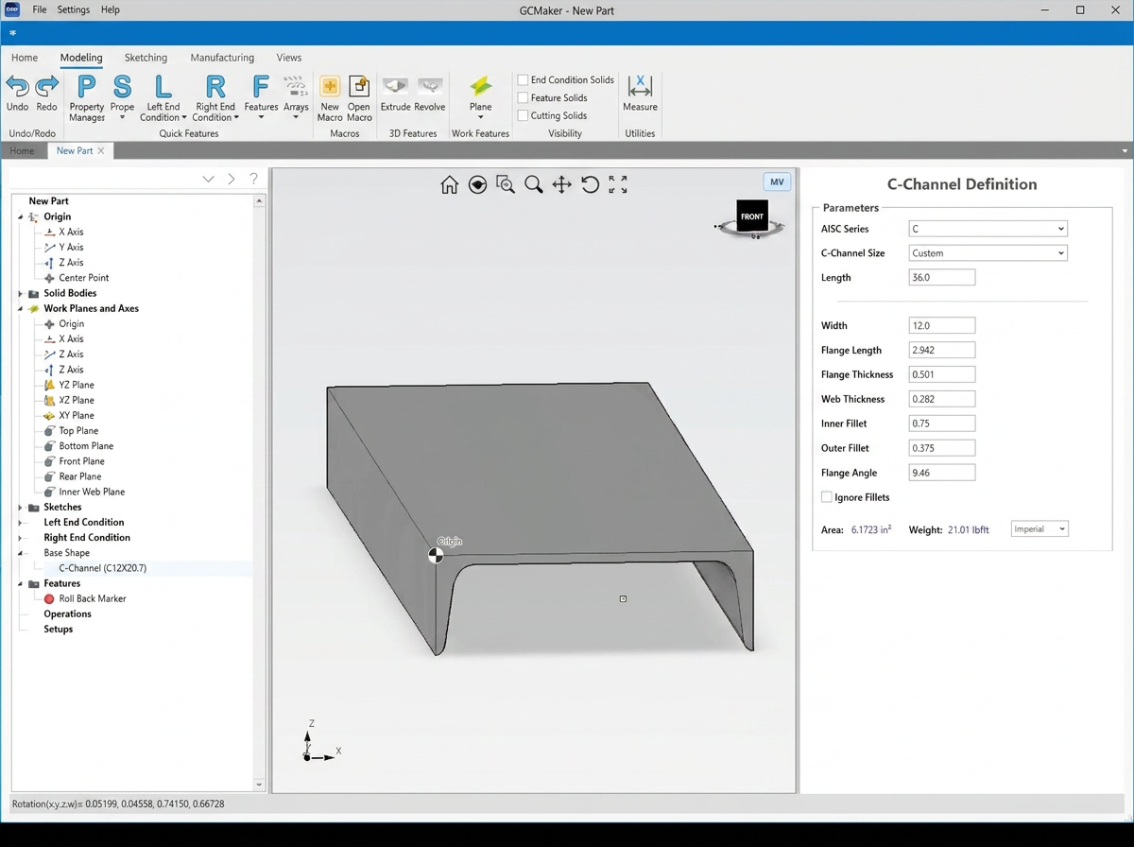Image resolution: width=1134 pixels, height=847 pixels.
Task: Select C-Channel (C12X20.7) tree item
Action: point(103,568)
